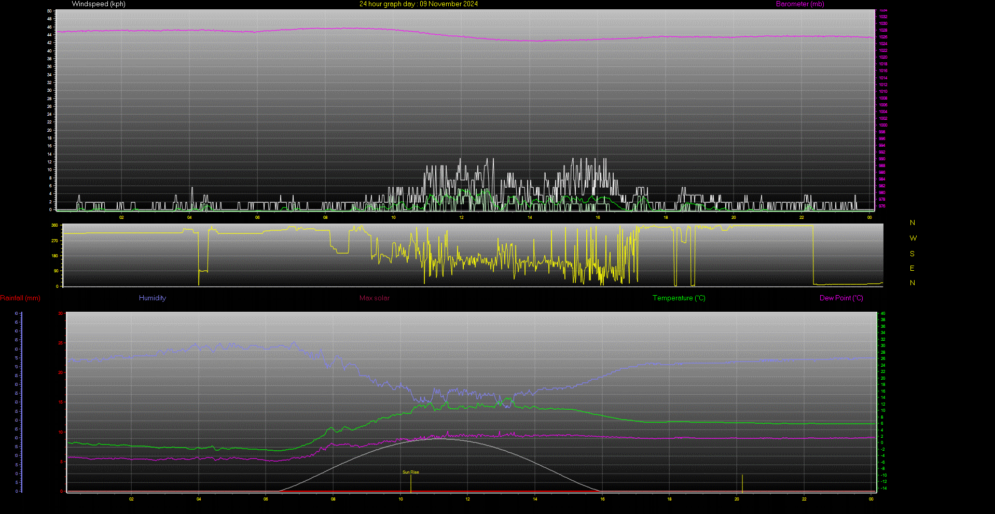This screenshot has width=995, height=514.
Task: Click the Max solar legend label
Action: (375, 298)
